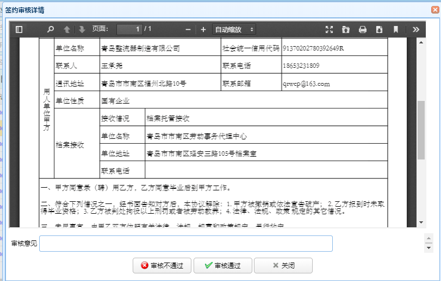This screenshot has height=281, width=441.
Task: Download the PDF file
Action: (x=379, y=29)
